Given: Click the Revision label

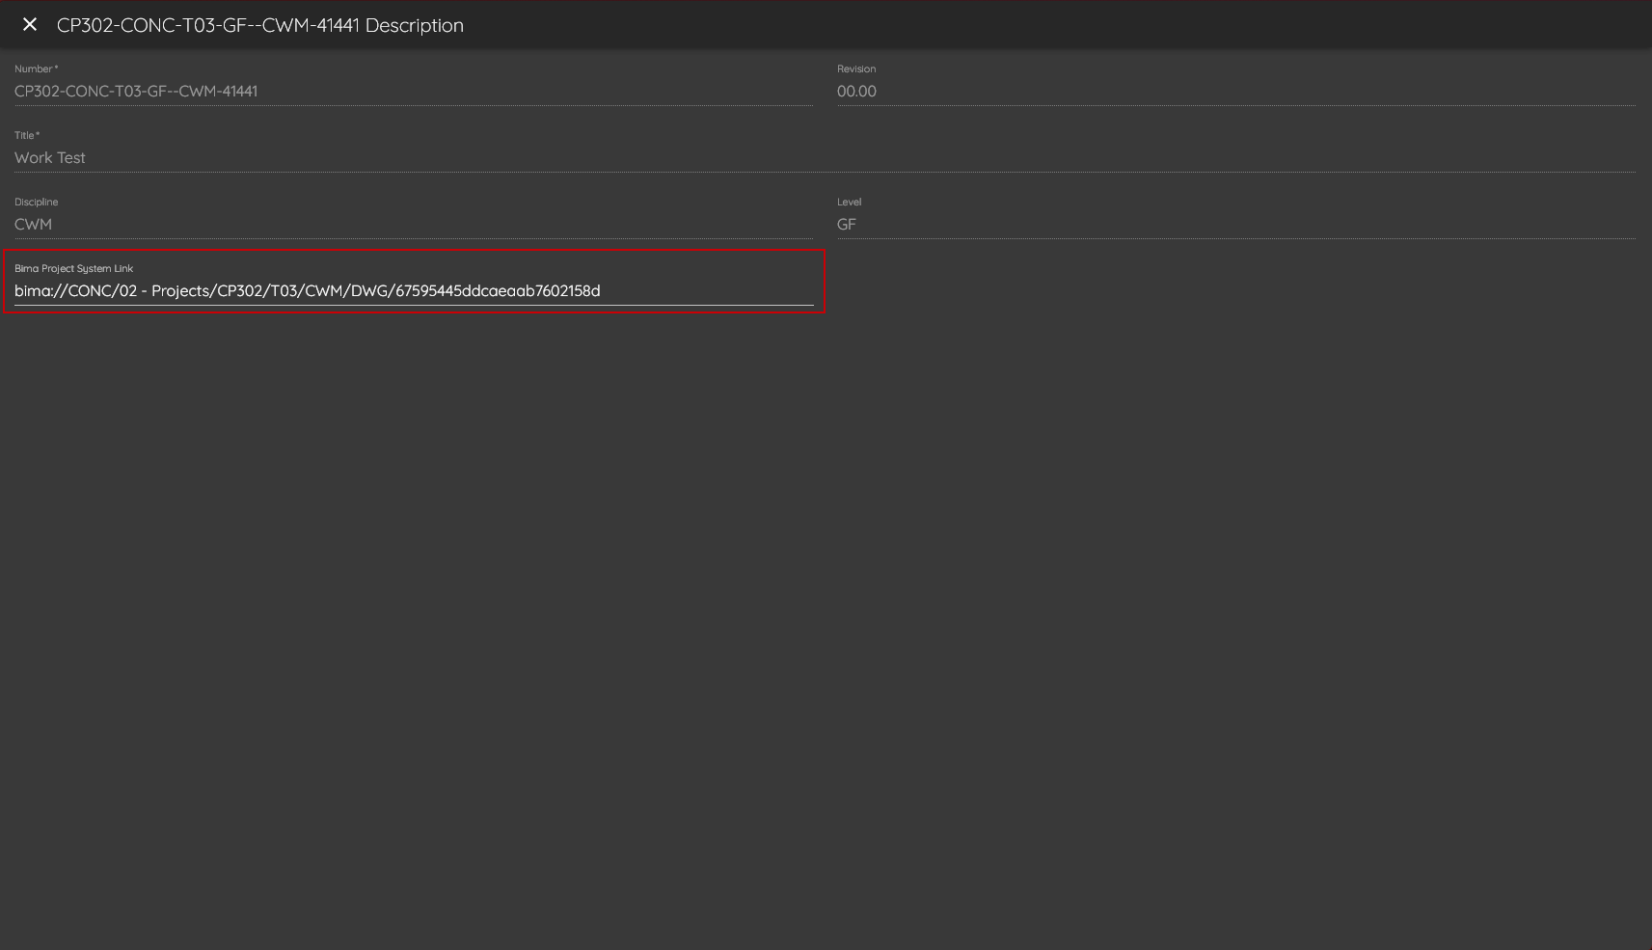Looking at the screenshot, I should pyautogui.click(x=856, y=68).
